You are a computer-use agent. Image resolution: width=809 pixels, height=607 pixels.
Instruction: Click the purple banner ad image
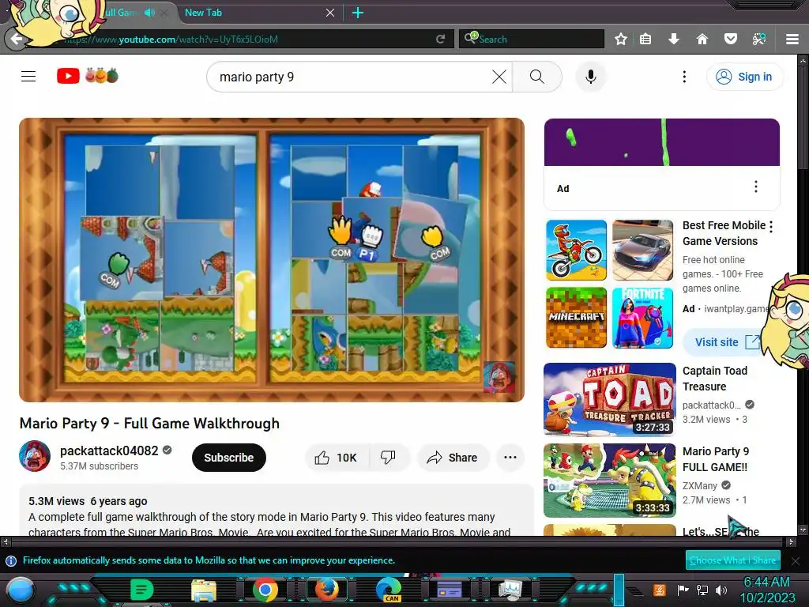click(x=661, y=142)
